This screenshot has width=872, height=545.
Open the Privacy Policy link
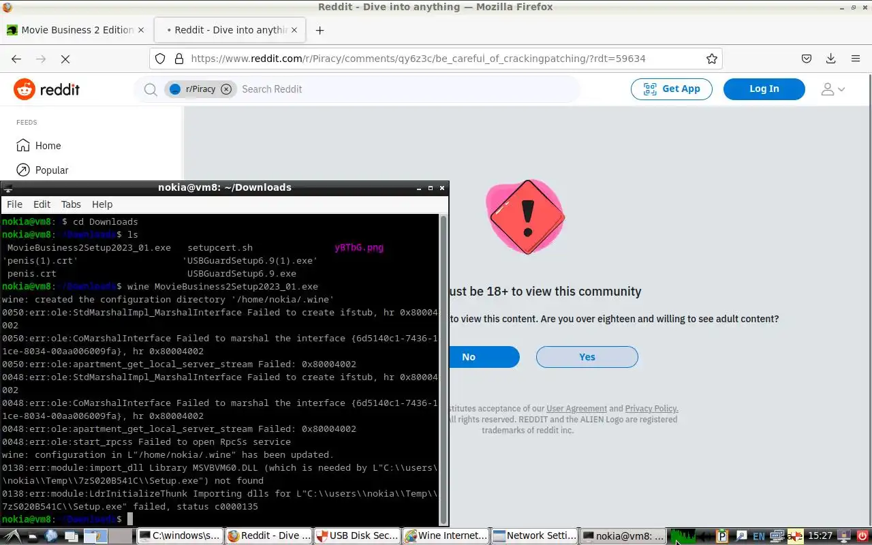(x=651, y=409)
